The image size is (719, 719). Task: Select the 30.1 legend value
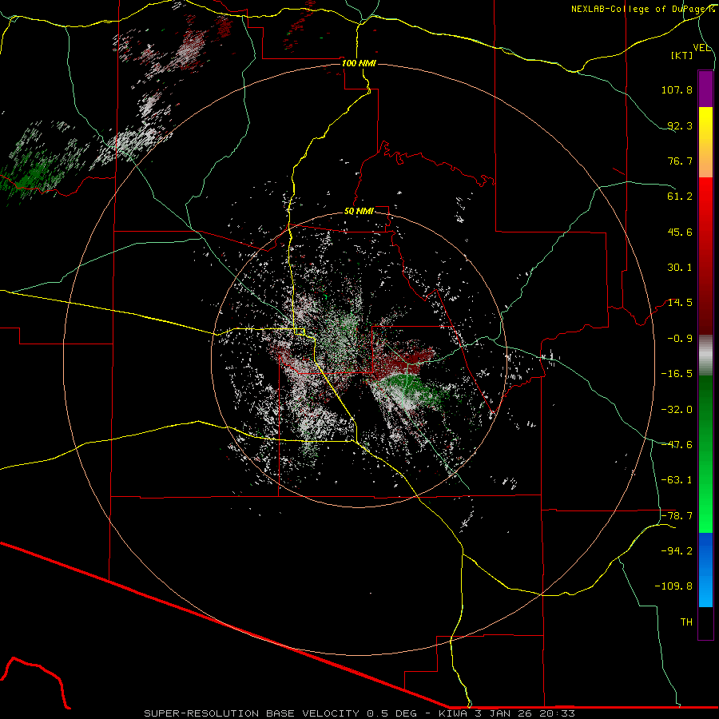pos(680,268)
